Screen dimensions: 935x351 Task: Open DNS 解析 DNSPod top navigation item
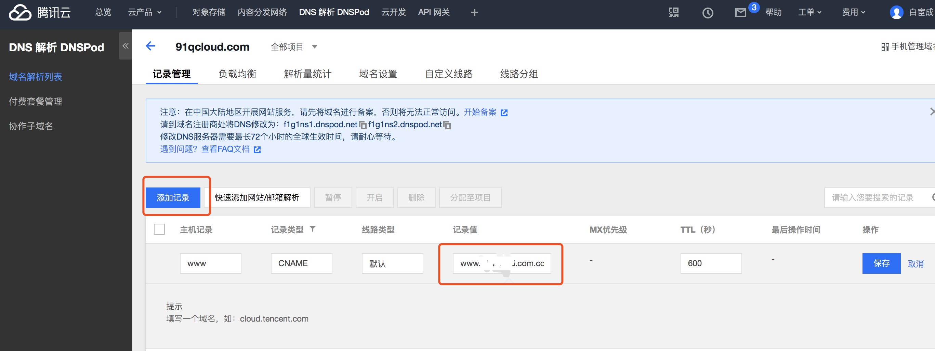tap(334, 12)
